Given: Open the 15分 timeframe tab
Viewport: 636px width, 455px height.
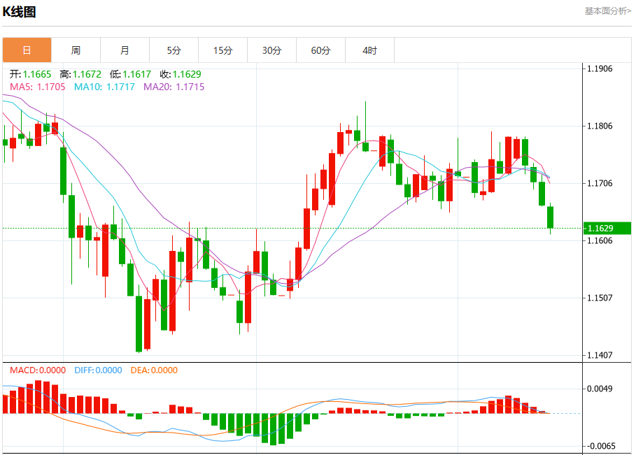Looking at the screenshot, I should coord(223,50).
